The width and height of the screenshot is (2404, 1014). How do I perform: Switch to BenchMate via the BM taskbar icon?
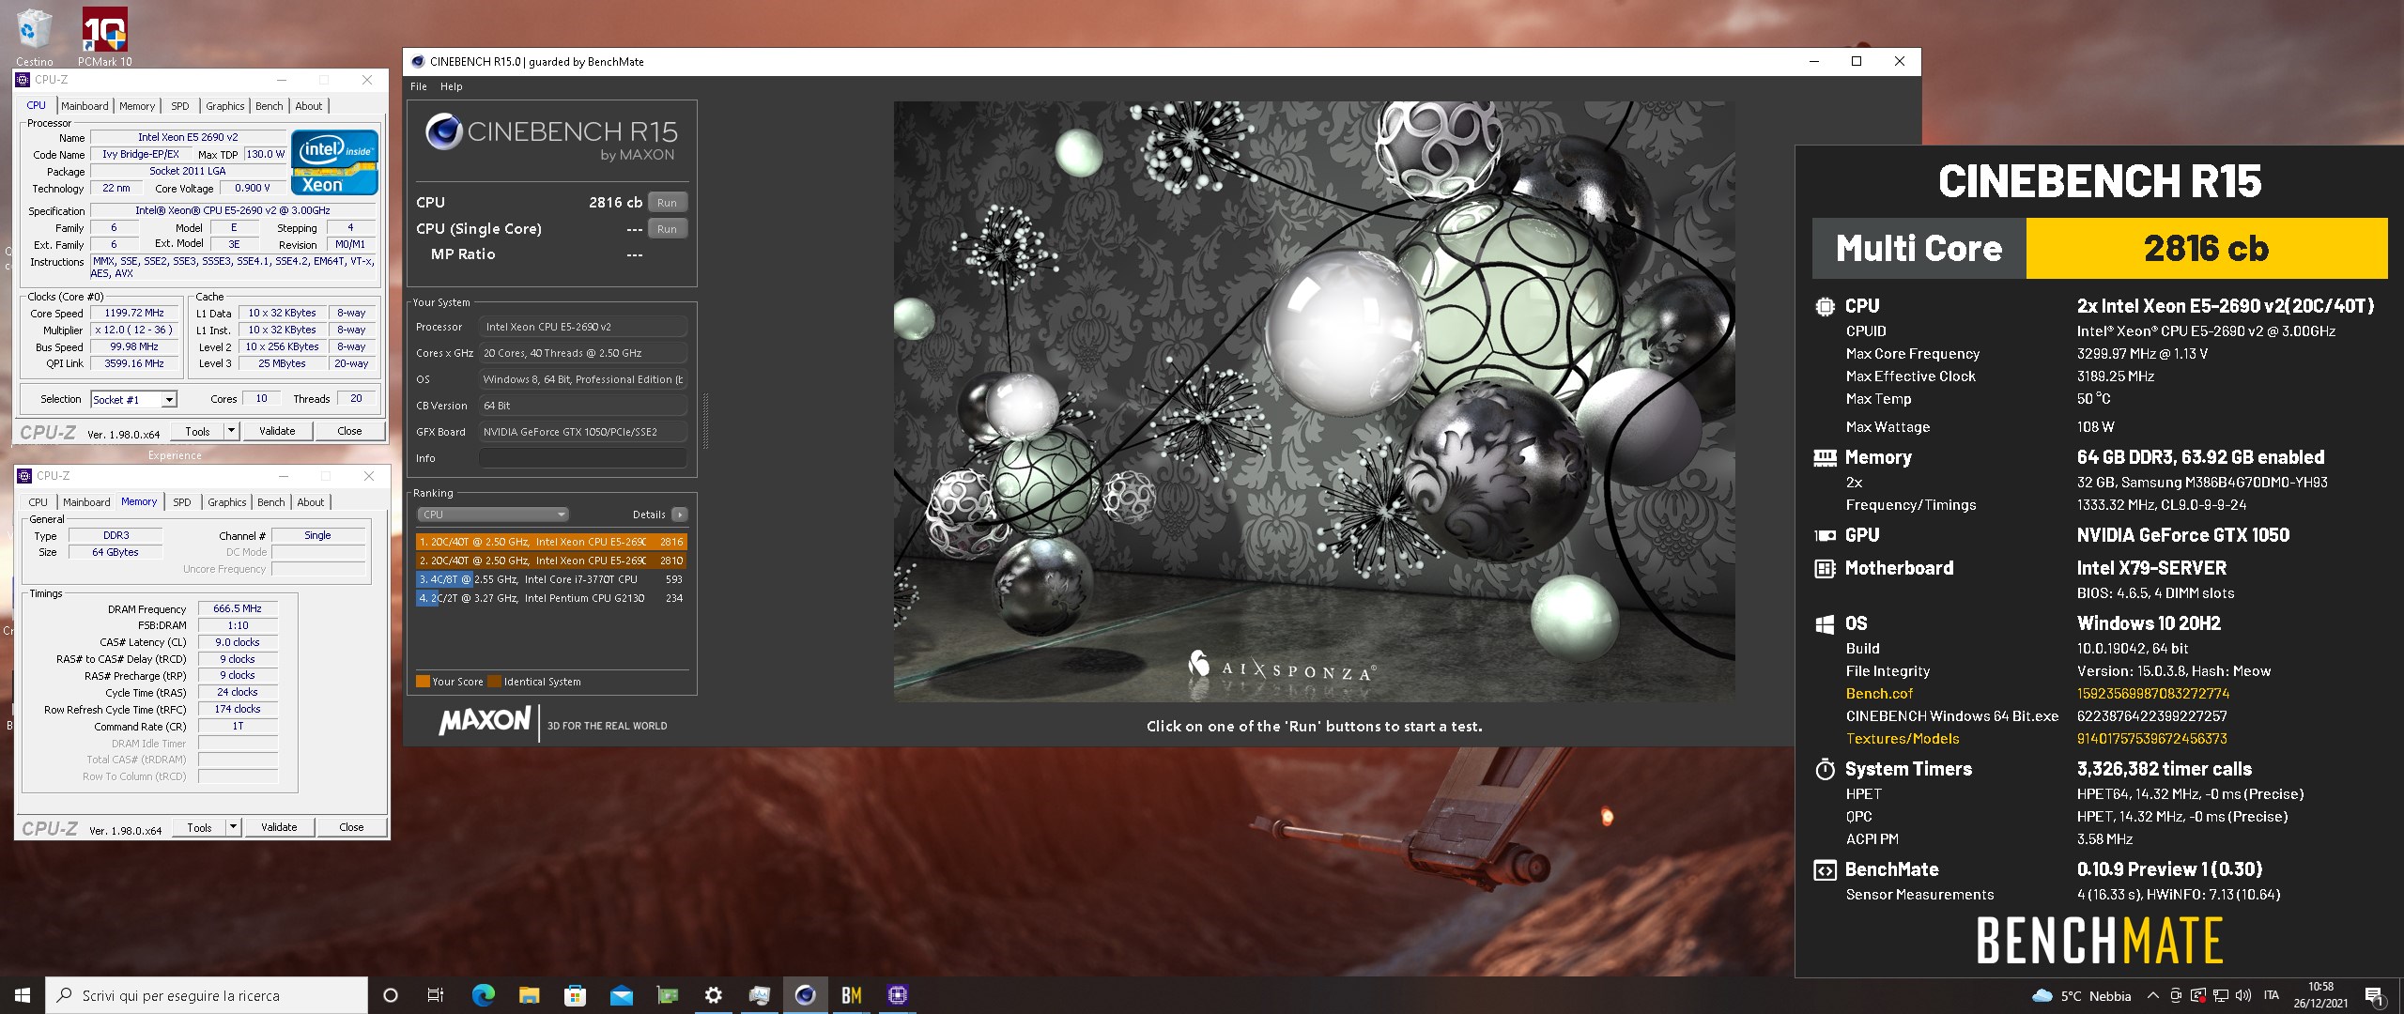[851, 995]
